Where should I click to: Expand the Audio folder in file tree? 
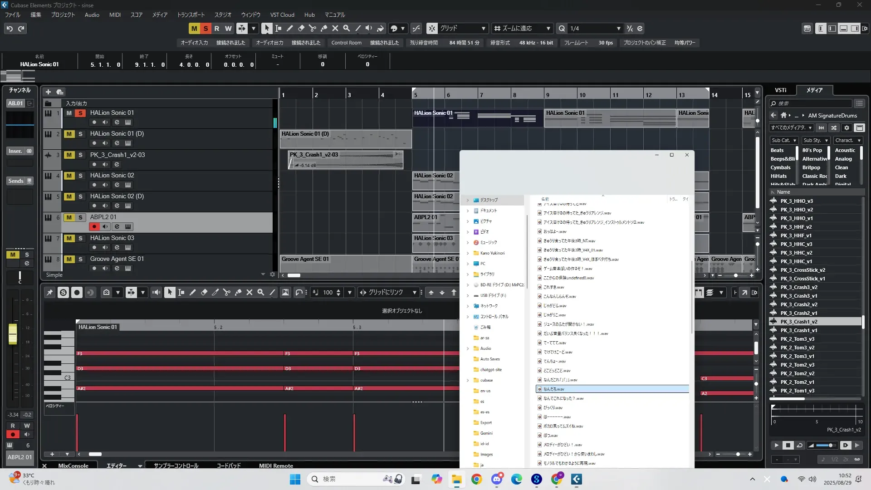468,348
